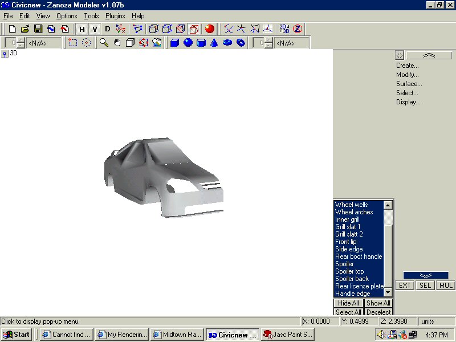
Task: Toggle the SEL mode button
Action: pos(425,286)
